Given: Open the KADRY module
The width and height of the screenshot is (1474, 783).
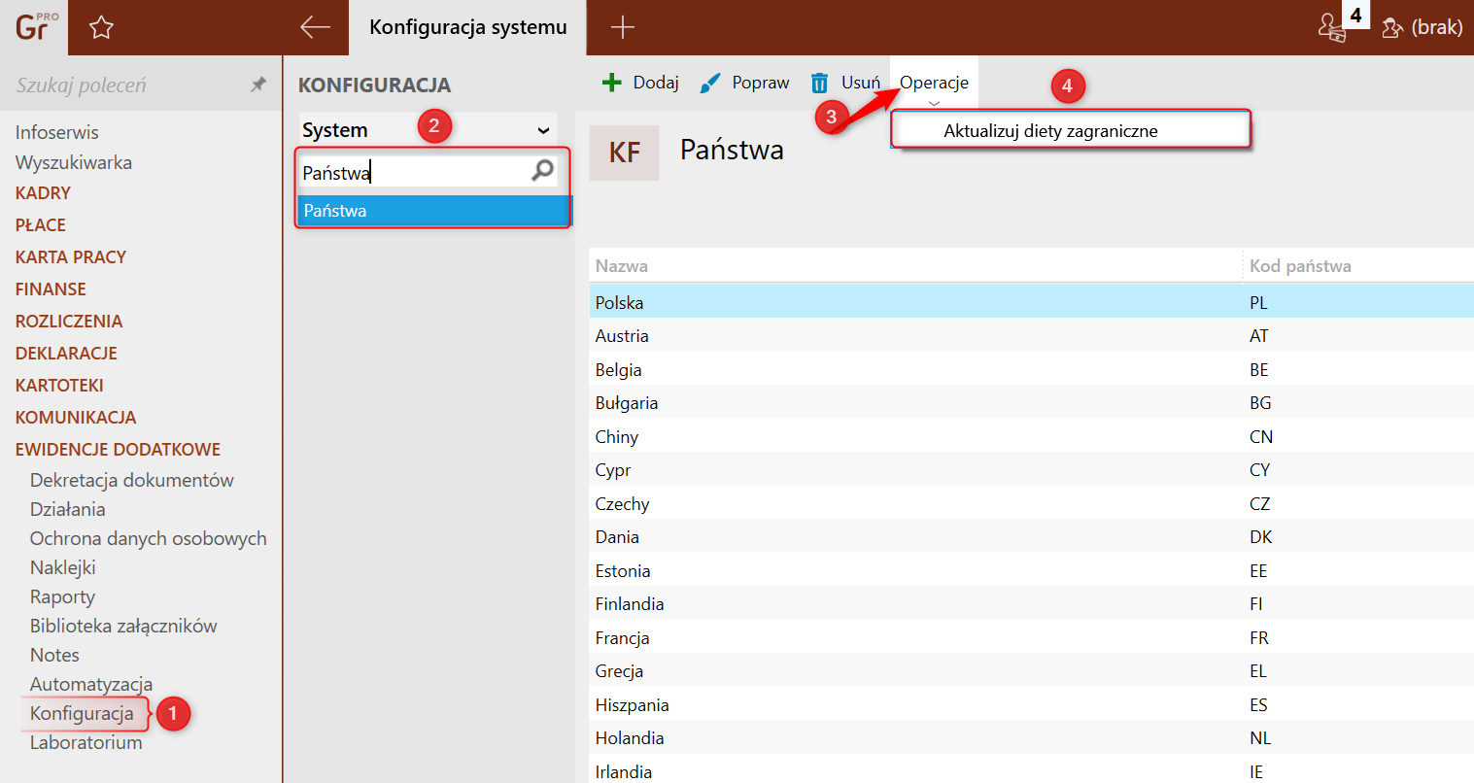Looking at the screenshot, I should pos(43,192).
